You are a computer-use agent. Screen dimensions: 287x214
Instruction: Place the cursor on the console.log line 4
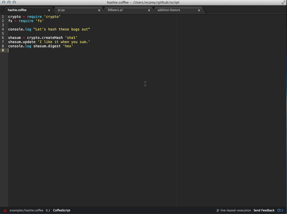[x=49, y=29]
